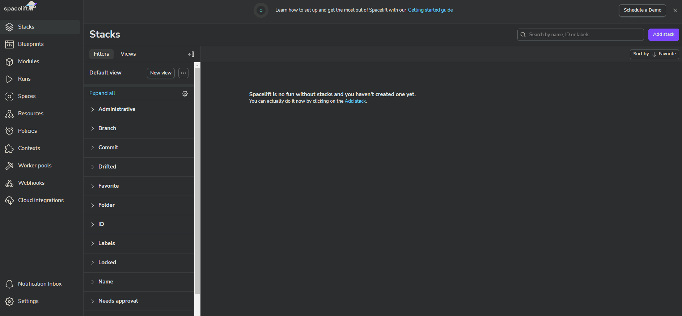Expand the Commit filter

click(x=139, y=148)
